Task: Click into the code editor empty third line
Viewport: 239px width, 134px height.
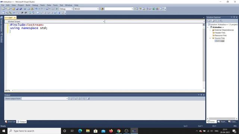Action: 105,31
